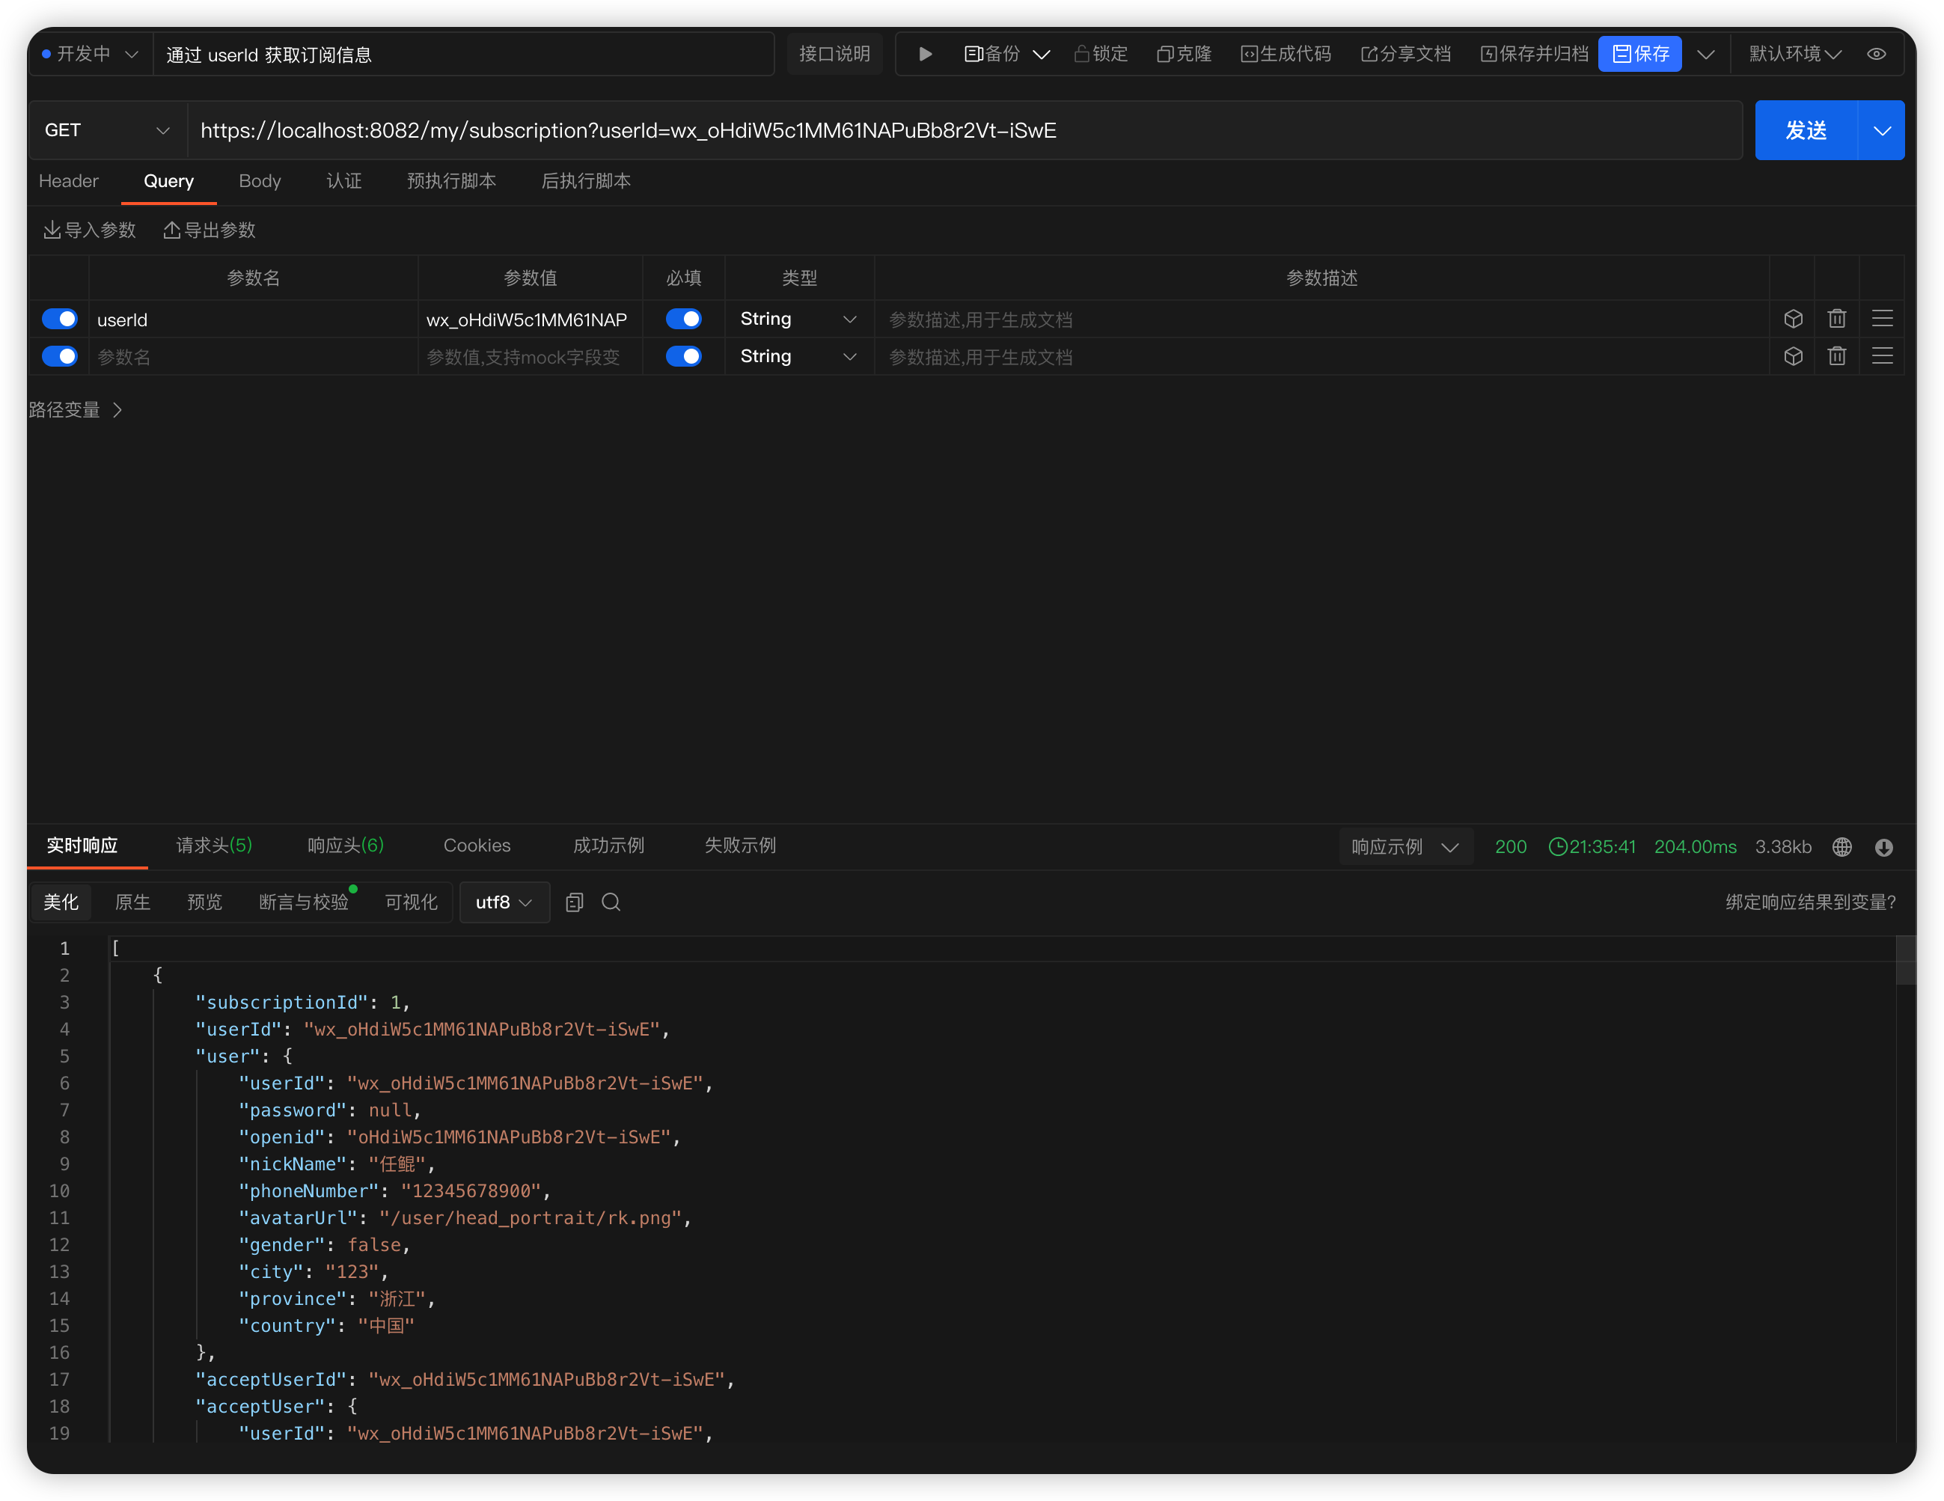Viewport: 1944px width, 1501px height.
Task: Click the copy response icon
Action: 574,902
